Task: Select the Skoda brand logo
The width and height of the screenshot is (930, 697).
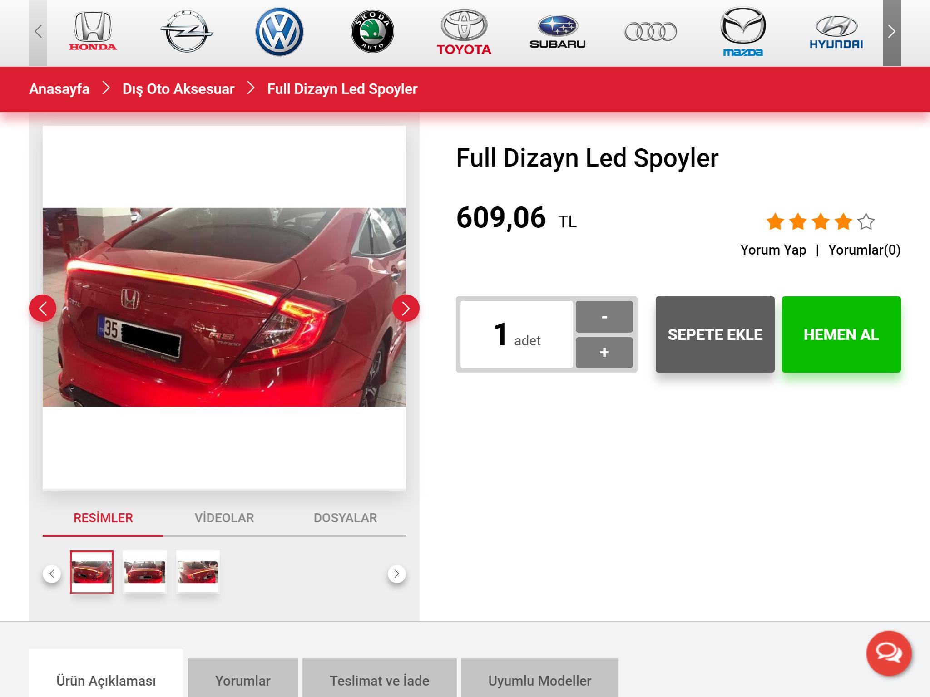Action: pyautogui.click(x=372, y=32)
